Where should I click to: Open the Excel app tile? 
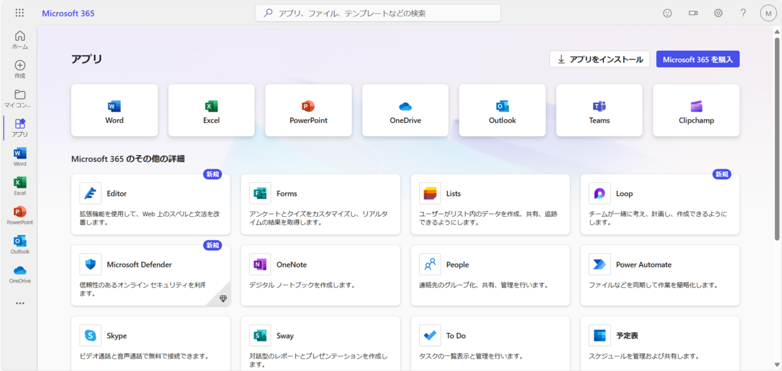(211, 111)
